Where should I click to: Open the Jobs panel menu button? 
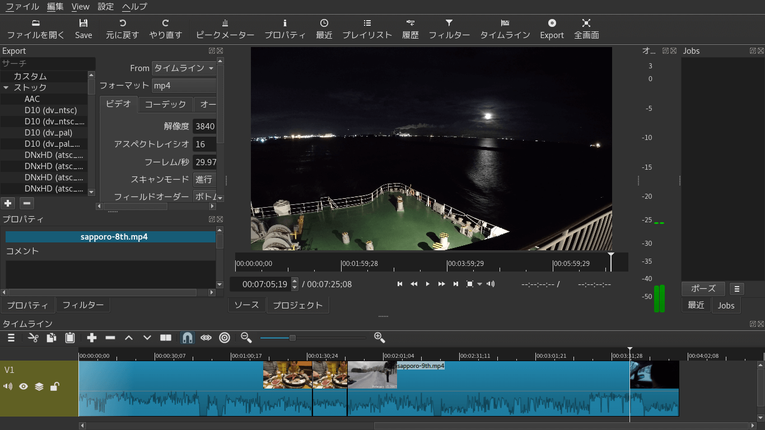pyautogui.click(x=736, y=289)
